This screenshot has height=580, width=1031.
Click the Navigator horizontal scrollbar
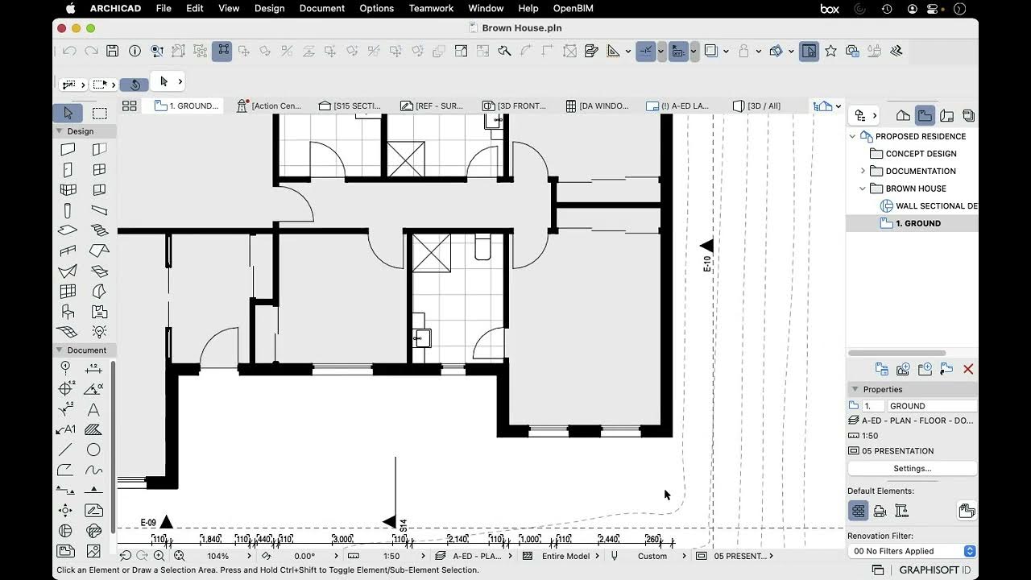tap(896, 353)
